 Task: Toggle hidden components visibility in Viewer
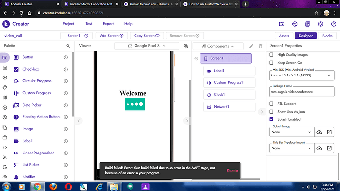186,46
